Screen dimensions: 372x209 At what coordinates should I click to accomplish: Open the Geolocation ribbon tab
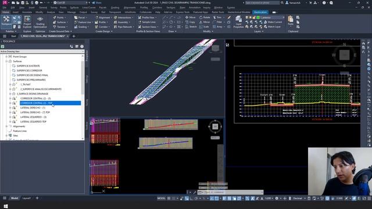[x=260, y=12]
